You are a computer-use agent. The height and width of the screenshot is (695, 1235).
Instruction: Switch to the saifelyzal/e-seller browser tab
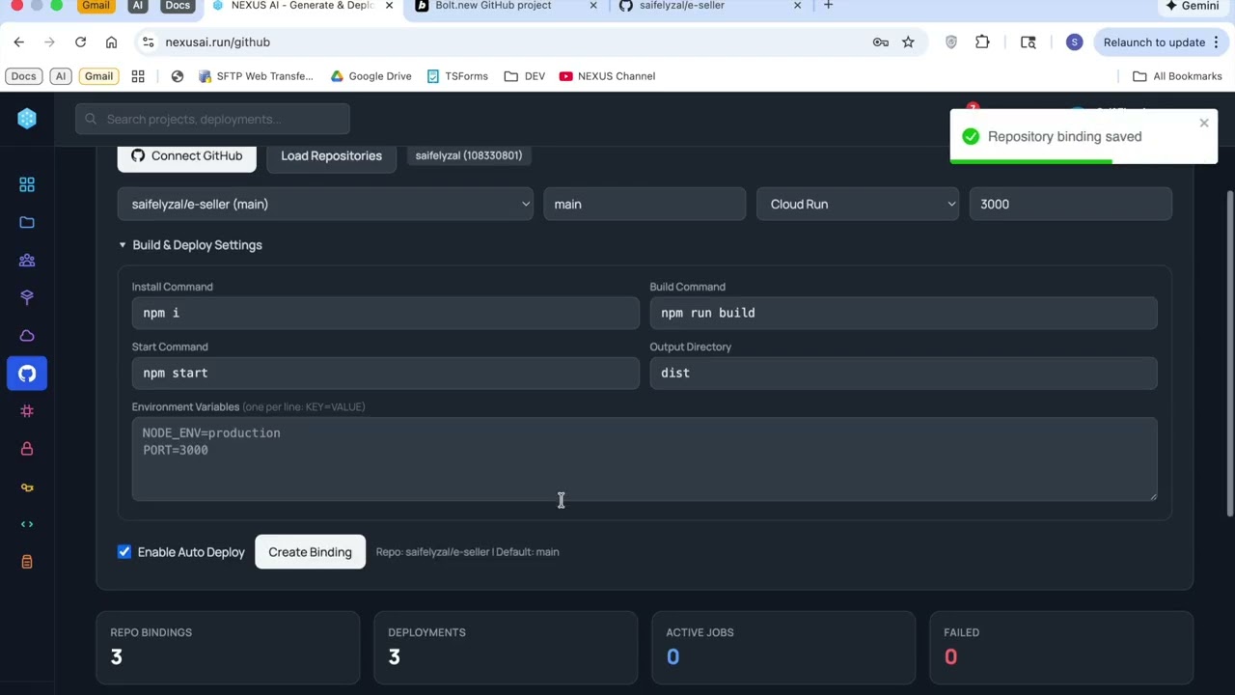[709, 7]
